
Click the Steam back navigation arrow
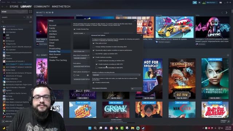(3, 7)
